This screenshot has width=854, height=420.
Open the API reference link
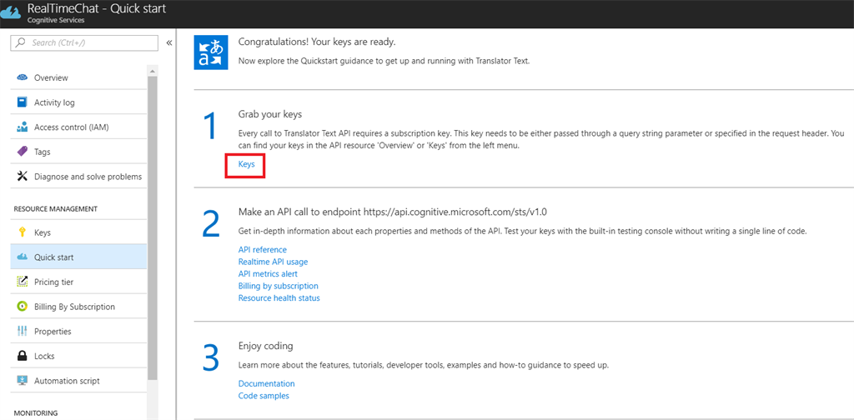(262, 250)
